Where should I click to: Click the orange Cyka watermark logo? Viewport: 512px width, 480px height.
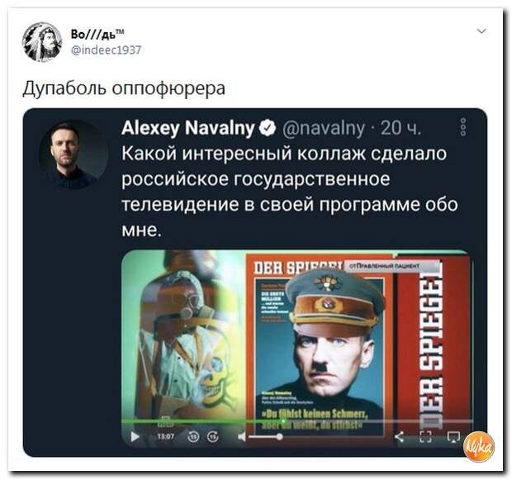pyautogui.click(x=479, y=447)
